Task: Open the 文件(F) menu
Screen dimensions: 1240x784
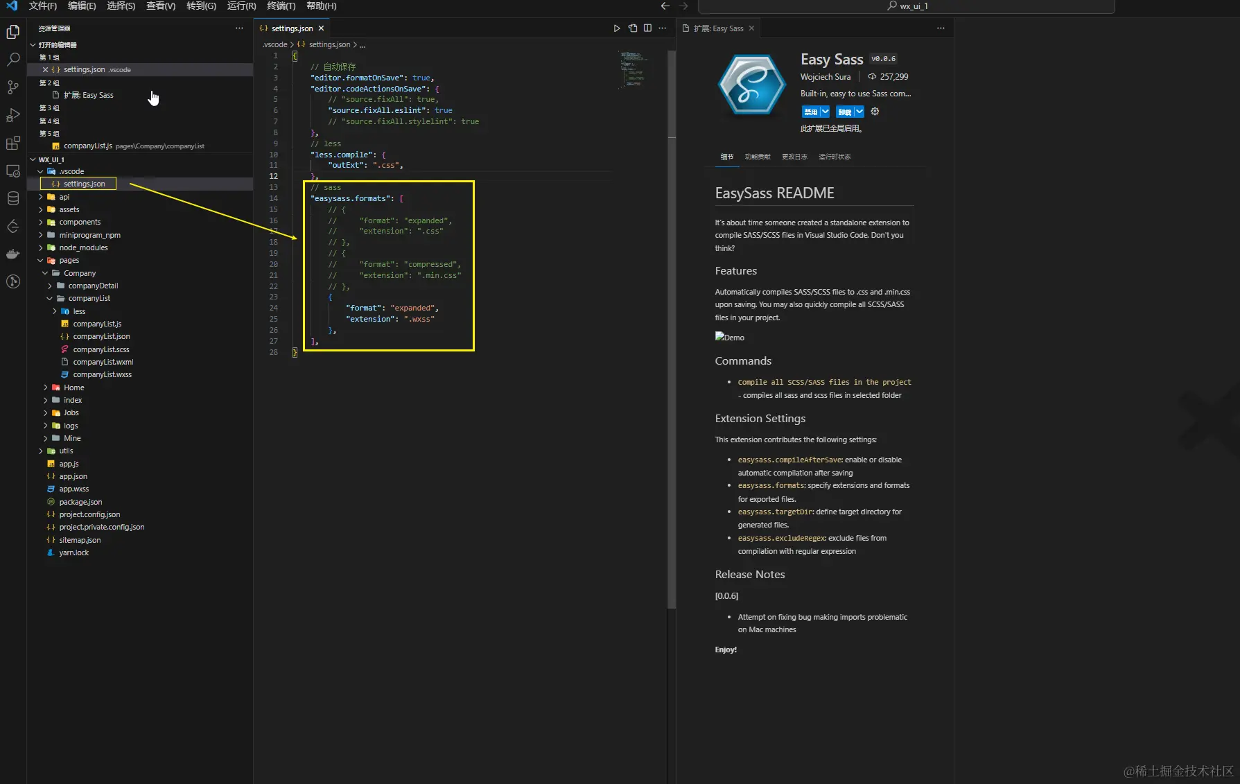Action: (x=43, y=6)
